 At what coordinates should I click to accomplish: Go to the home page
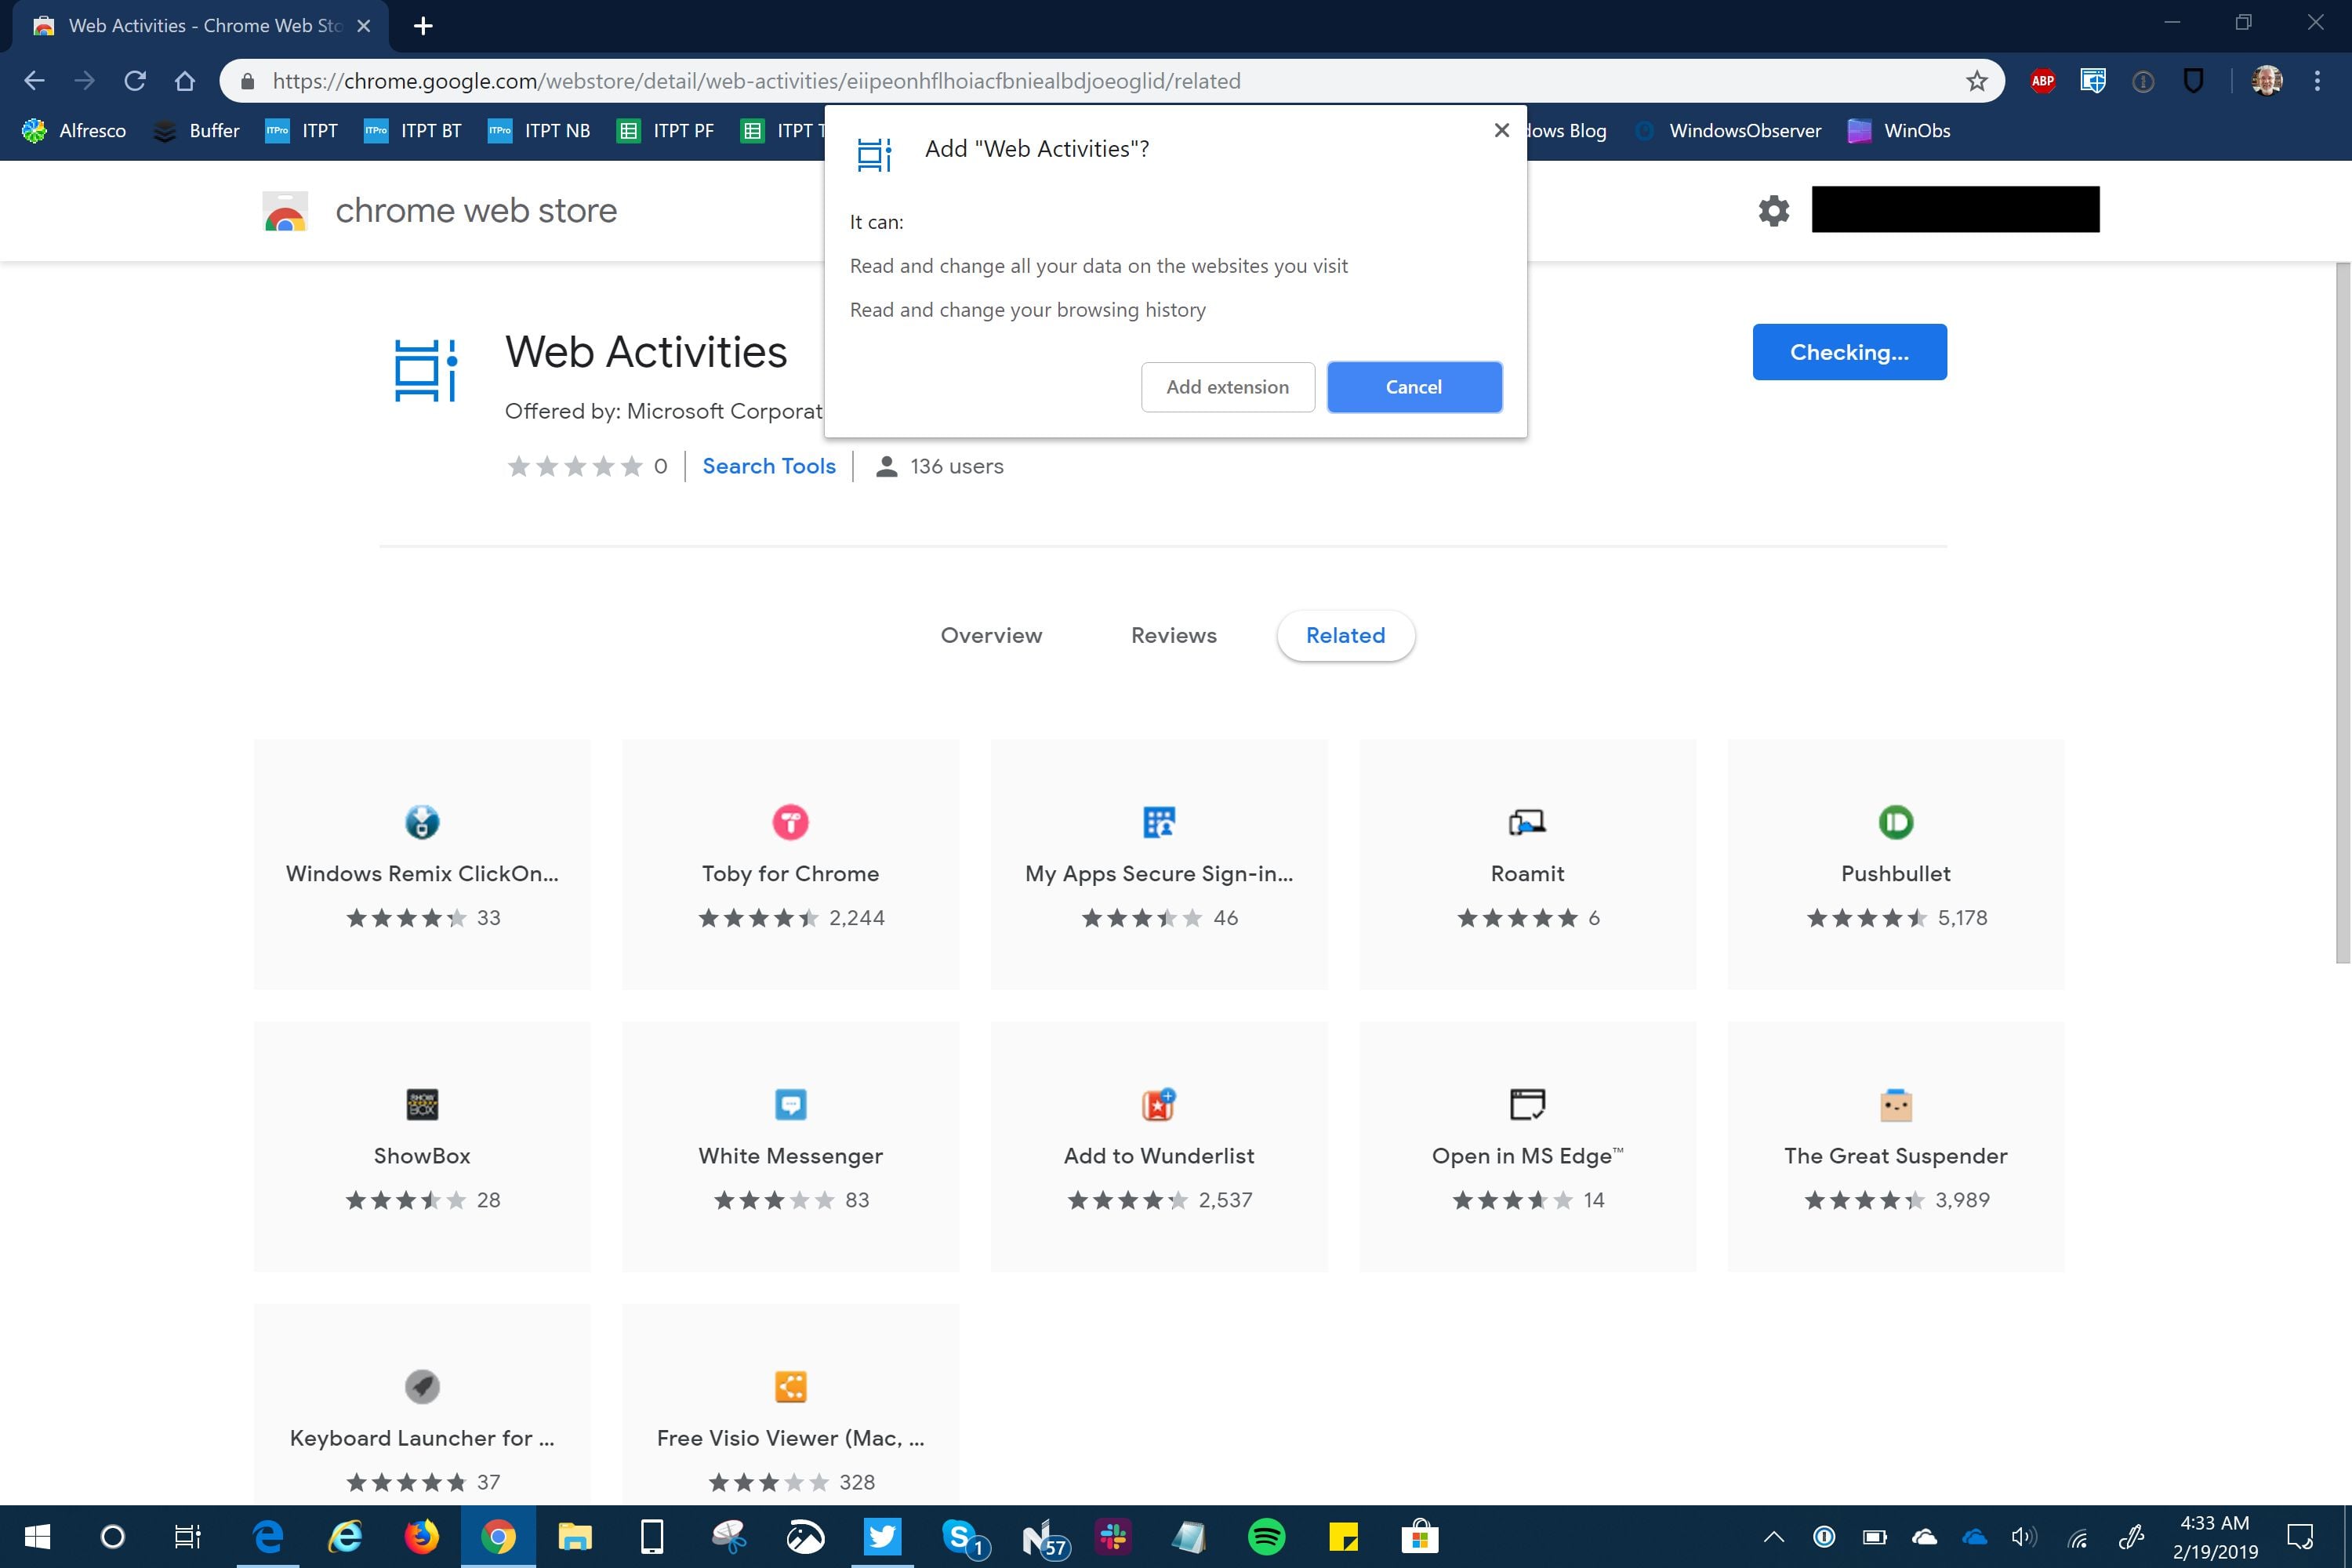[x=184, y=81]
